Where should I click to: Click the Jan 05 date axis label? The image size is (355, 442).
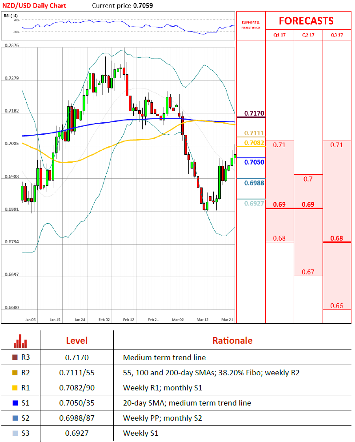click(30, 320)
